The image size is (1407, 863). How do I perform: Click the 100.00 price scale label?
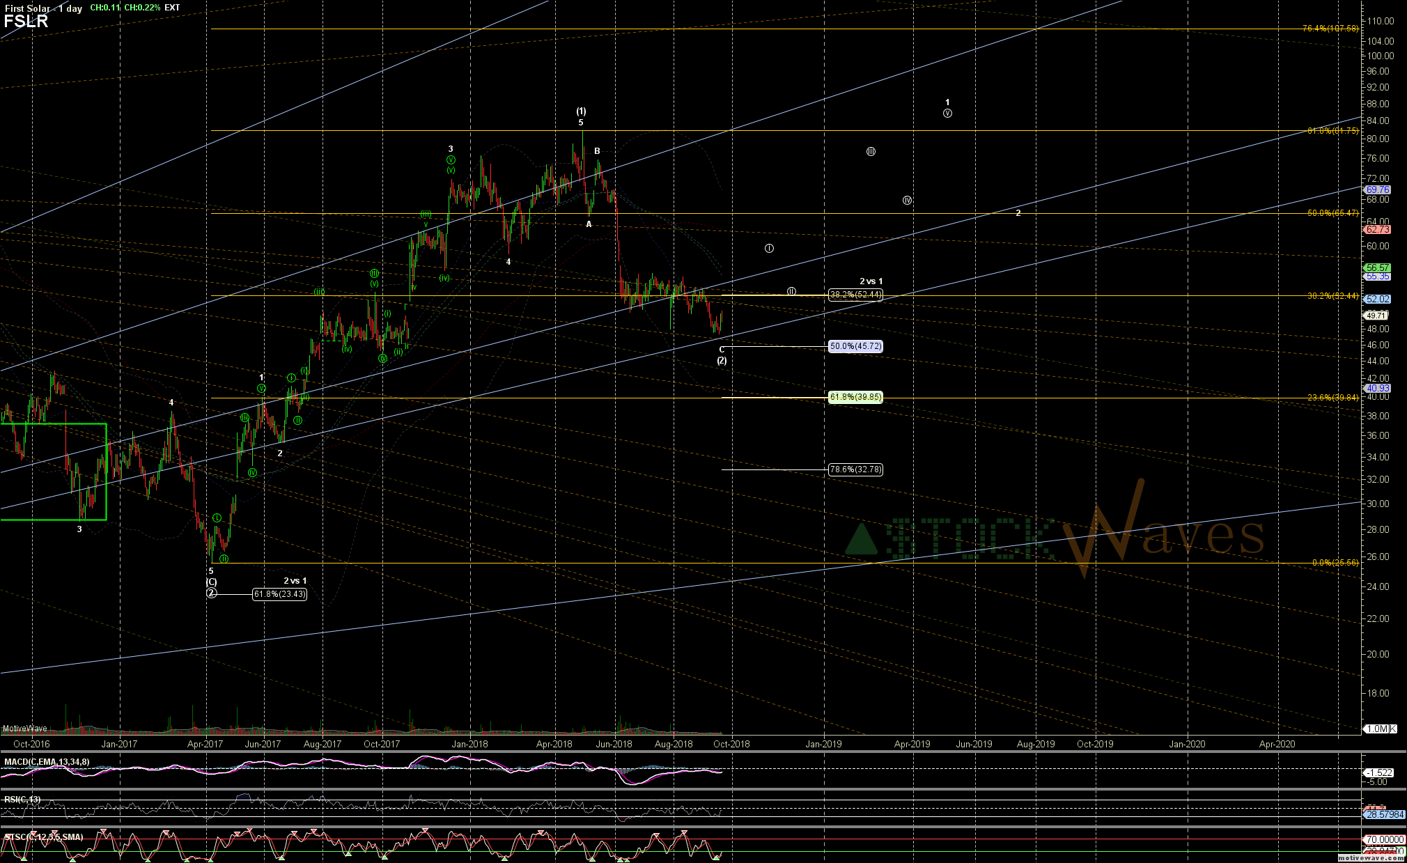[1381, 56]
